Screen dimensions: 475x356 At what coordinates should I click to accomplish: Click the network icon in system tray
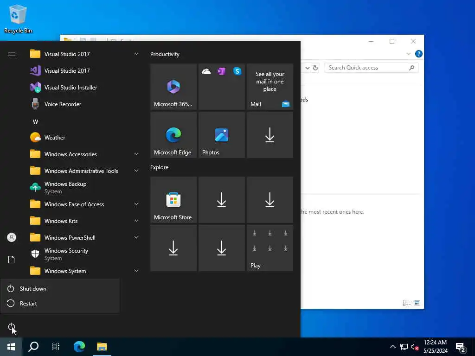[x=404, y=347]
